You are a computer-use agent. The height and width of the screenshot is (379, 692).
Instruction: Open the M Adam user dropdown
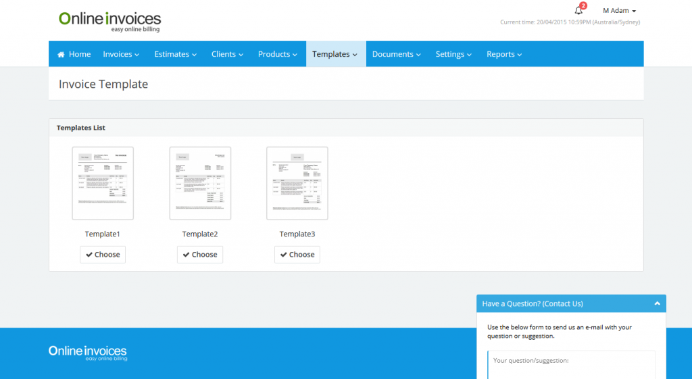(619, 11)
